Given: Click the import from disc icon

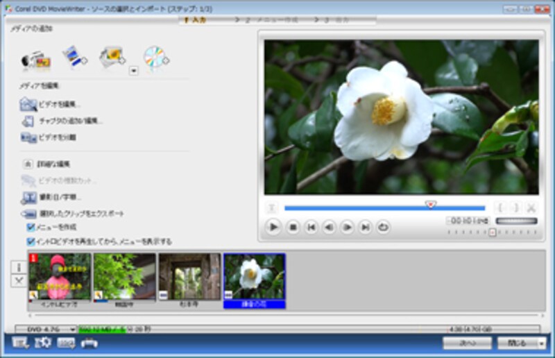Looking at the screenshot, I should point(155,58).
